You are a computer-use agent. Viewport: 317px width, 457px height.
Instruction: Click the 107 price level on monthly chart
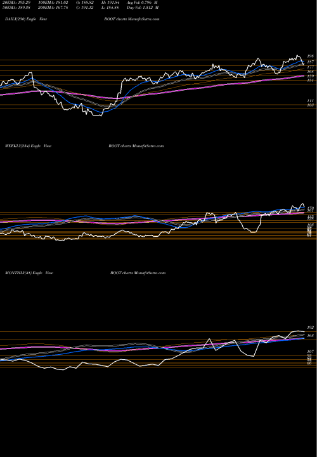[310, 352]
